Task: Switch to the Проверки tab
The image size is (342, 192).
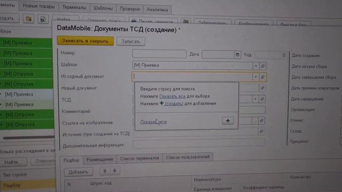Action: coord(130,9)
